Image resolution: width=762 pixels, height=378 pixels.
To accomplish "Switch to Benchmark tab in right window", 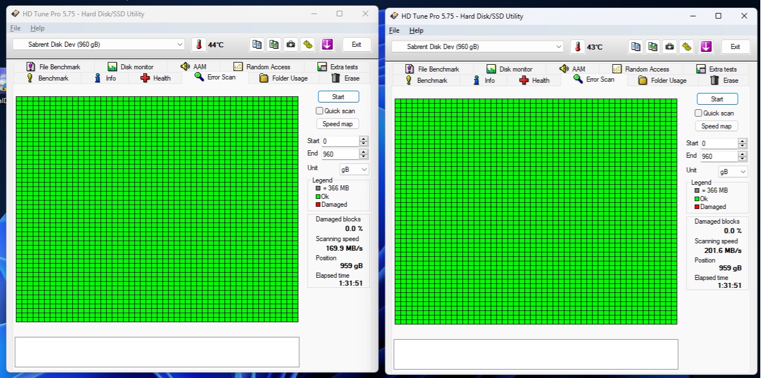I will (x=426, y=81).
